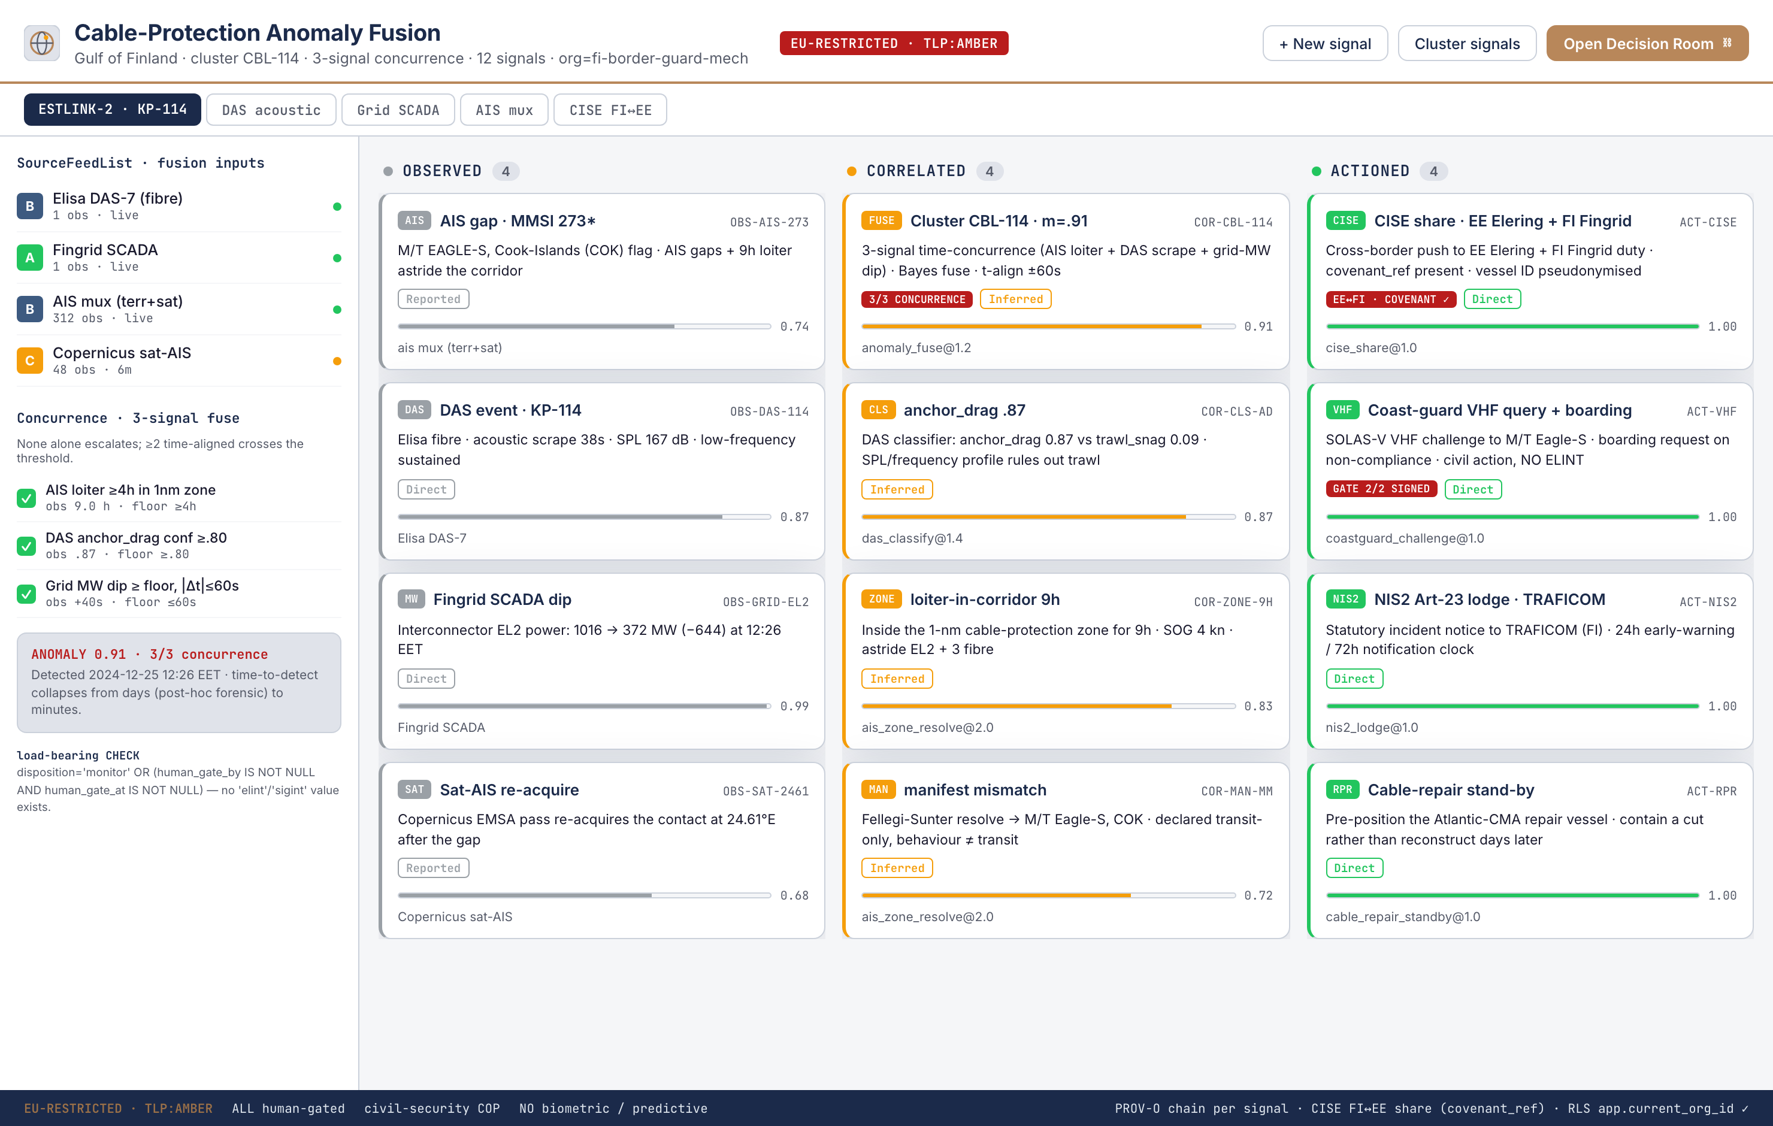
Task: Click the FUSE tag on Cluster CBL-114 card
Action: pyautogui.click(x=881, y=220)
